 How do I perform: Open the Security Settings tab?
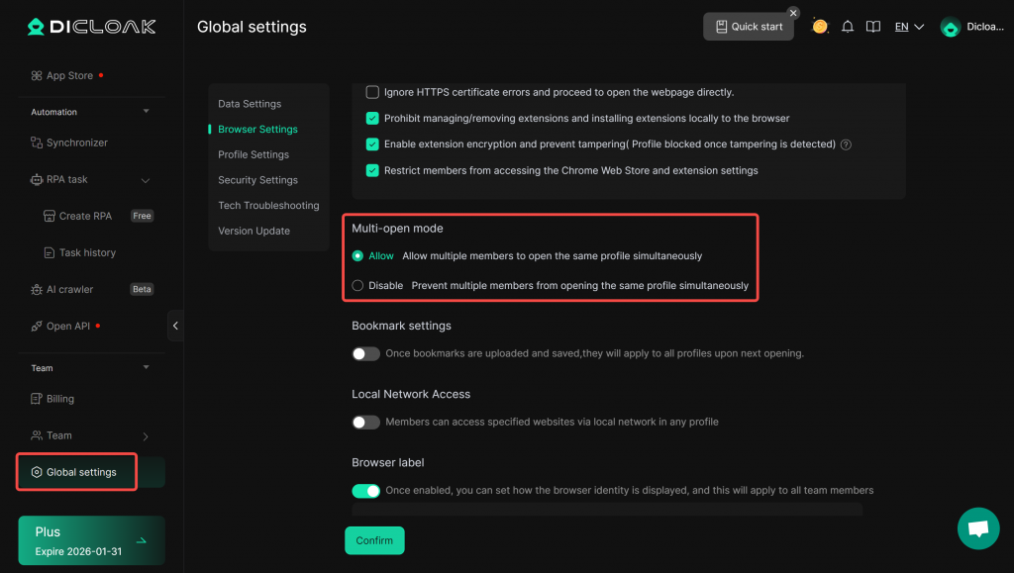click(257, 180)
